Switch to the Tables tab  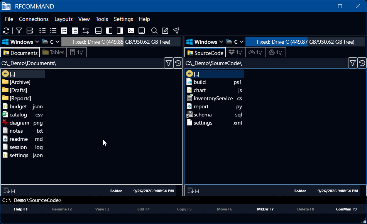click(53, 52)
